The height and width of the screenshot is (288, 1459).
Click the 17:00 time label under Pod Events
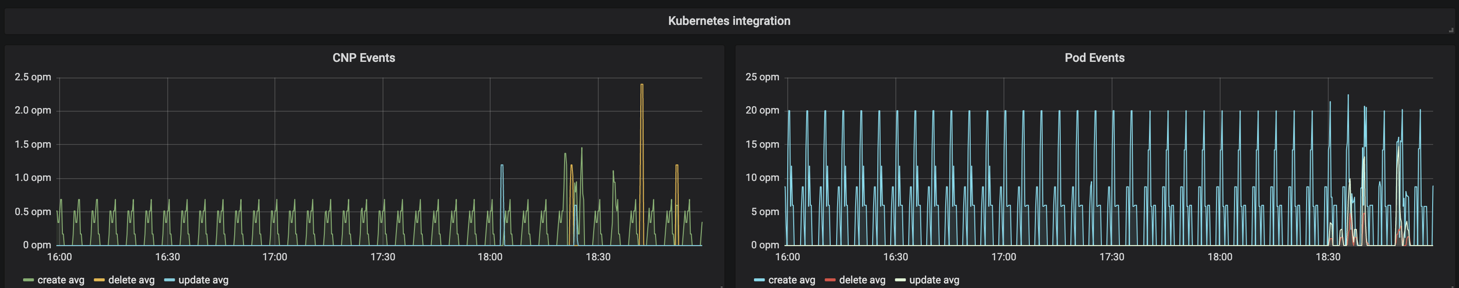(1003, 257)
